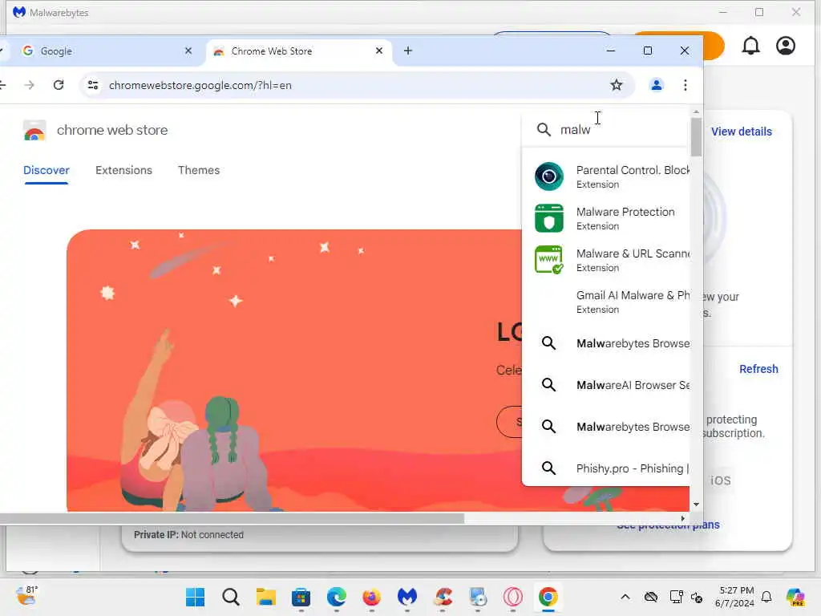Click the forward navigation arrow in Chrome
This screenshot has height=616, width=821.
click(x=30, y=85)
